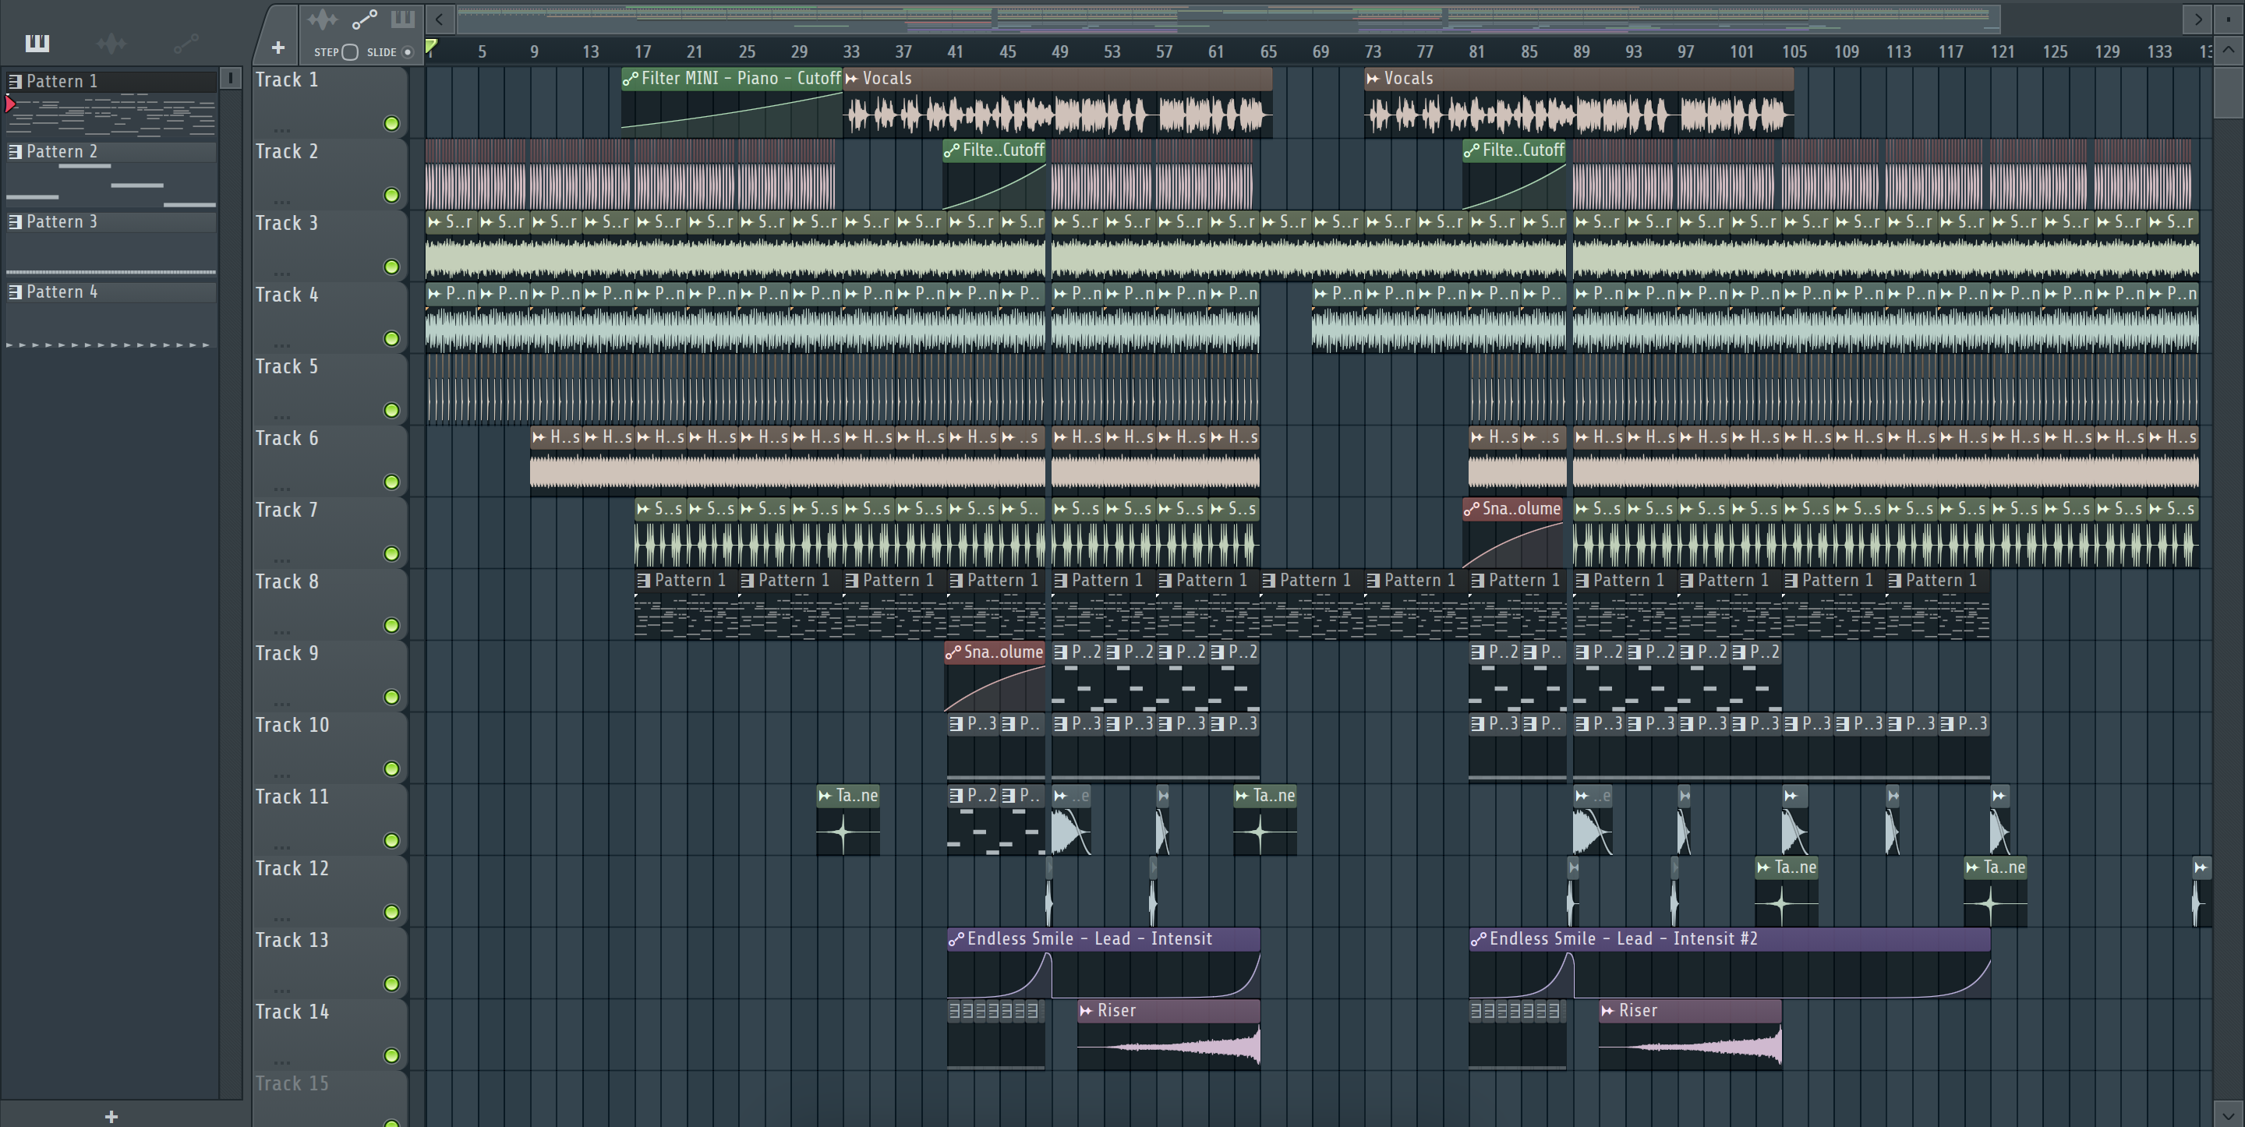Select Pattern 2 in the picker list
This screenshot has width=2245, height=1127.
click(111, 152)
